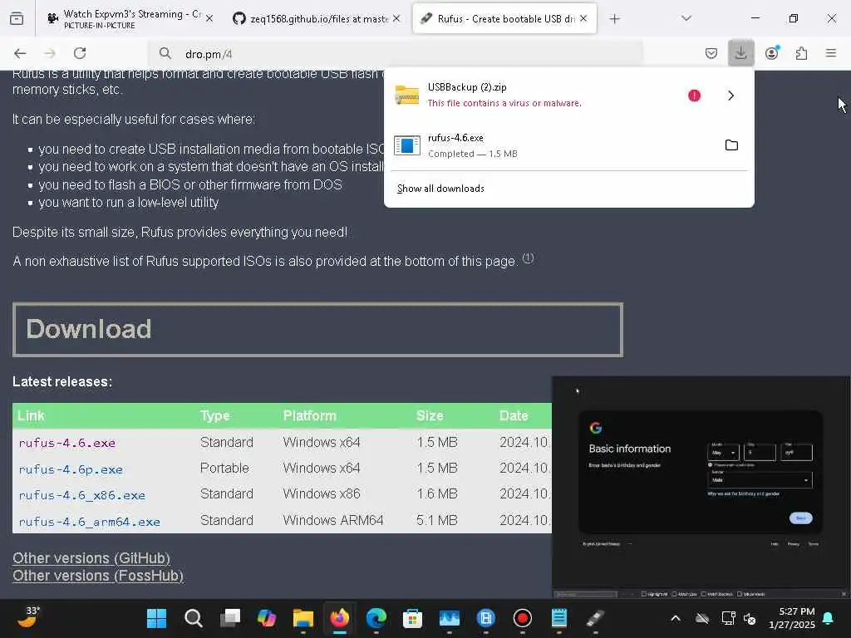
Task: Show rufus-4.6.exe in folder
Action: [731, 145]
